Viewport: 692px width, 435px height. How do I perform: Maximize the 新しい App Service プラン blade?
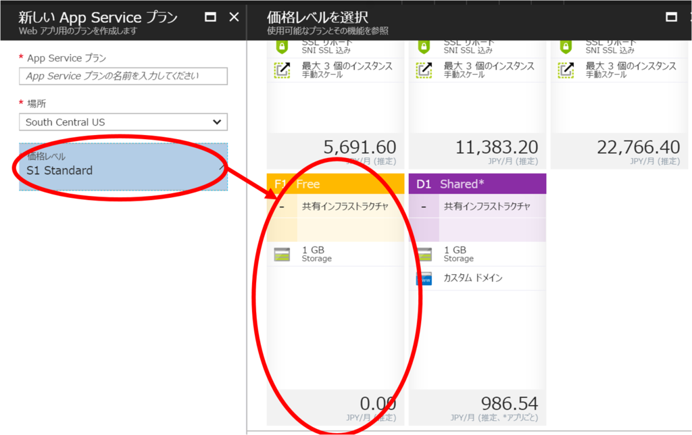pos(211,17)
